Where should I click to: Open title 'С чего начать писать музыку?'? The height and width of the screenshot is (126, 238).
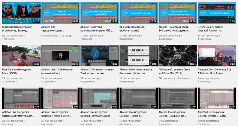pyautogui.click(x=210, y=29)
